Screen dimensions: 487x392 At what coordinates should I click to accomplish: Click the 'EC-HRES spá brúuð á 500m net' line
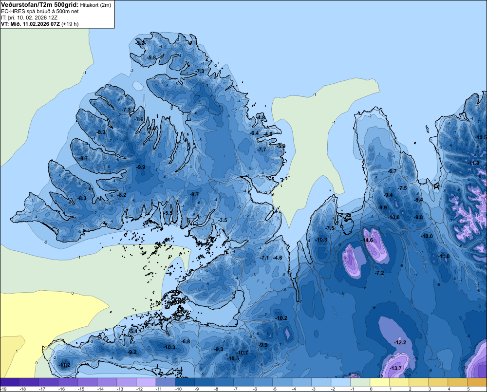pos(40,11)
